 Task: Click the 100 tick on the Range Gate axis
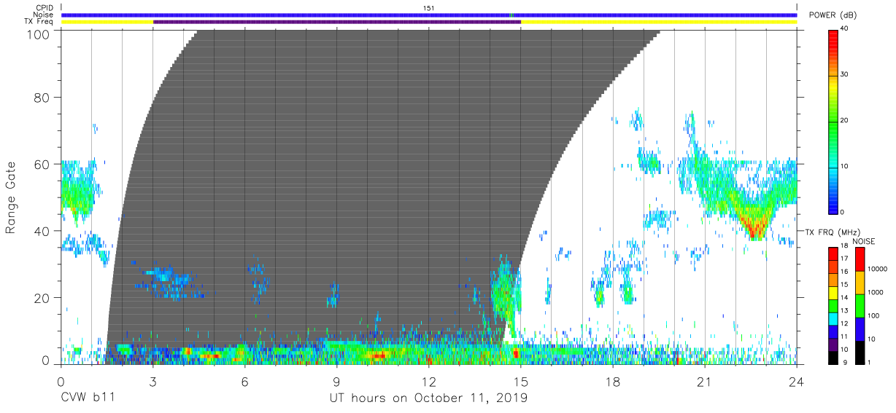36,34
